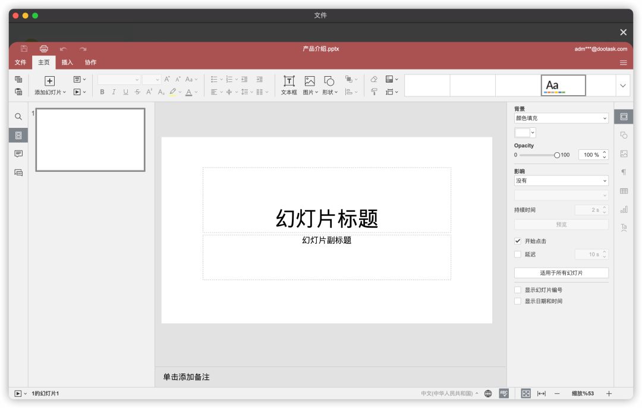The width and height of the screenshot is (642, 408).
Task: Click the copy icon in toolbar
Action: tap(18, 80)
